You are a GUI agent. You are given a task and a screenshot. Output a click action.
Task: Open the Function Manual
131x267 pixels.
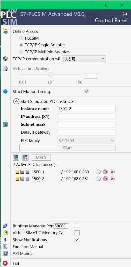(x=28, y=247)
